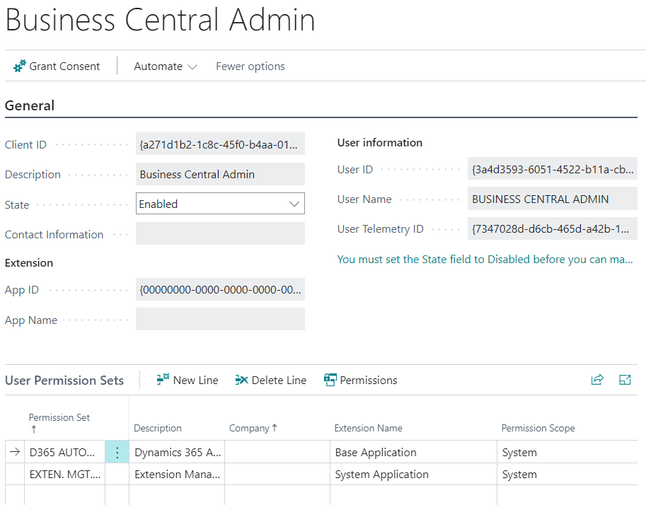Click the Contact Information field
646x505 pixels.
220,234
